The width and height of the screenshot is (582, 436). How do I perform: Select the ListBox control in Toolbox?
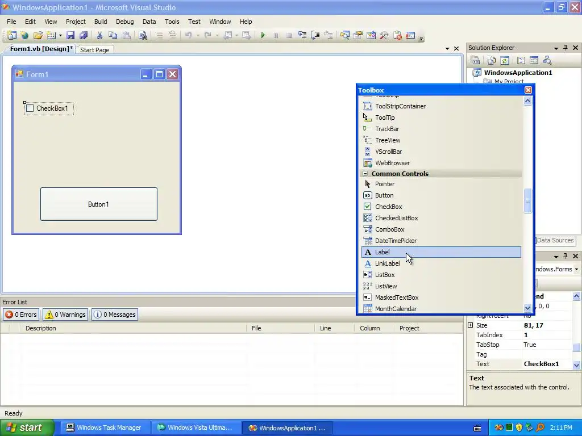coord(441,275)
